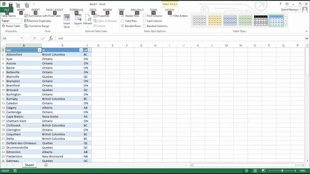Switch to Page Break Preview in status bar
Screen dimensions: 310x174
(x=263, y=171)
